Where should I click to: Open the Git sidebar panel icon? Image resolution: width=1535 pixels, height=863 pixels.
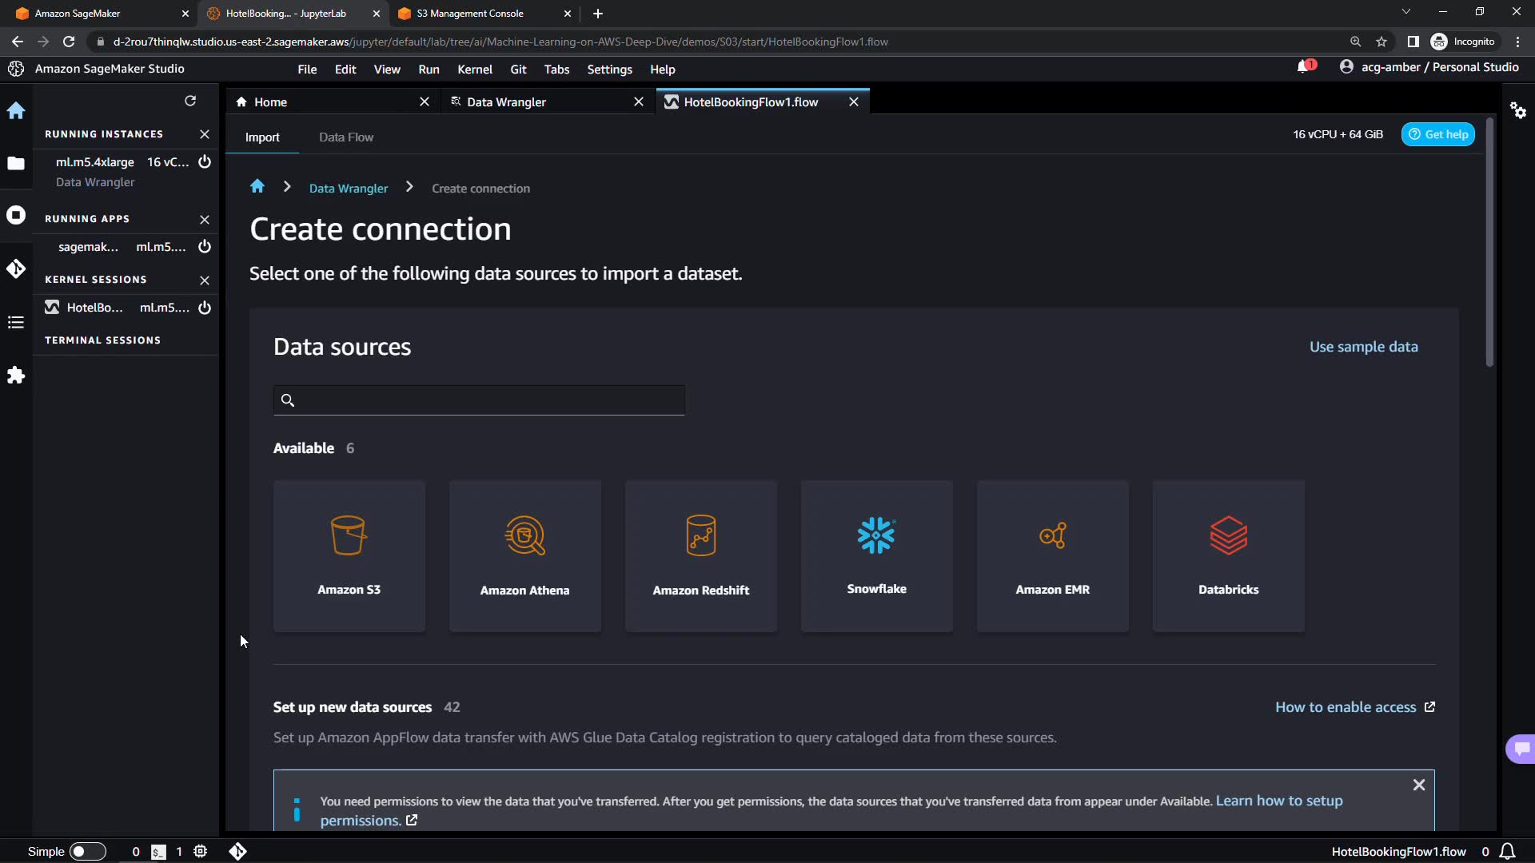16,268
